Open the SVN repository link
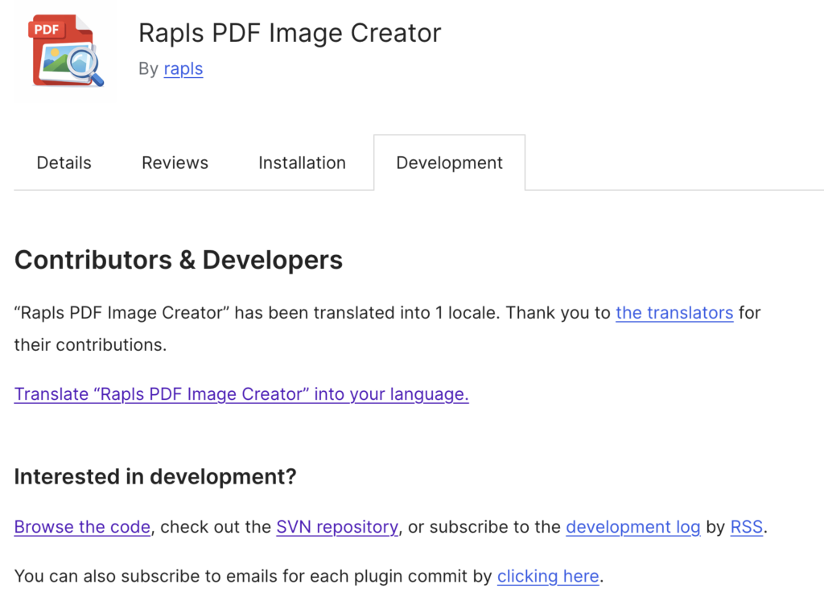This screenshot has height=605, width=824. point(337,527)
